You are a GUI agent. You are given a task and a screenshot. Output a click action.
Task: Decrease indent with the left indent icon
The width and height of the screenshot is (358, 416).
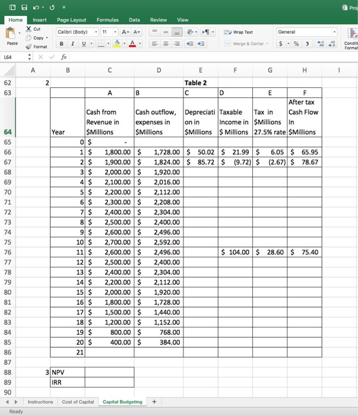coord(190,43)
